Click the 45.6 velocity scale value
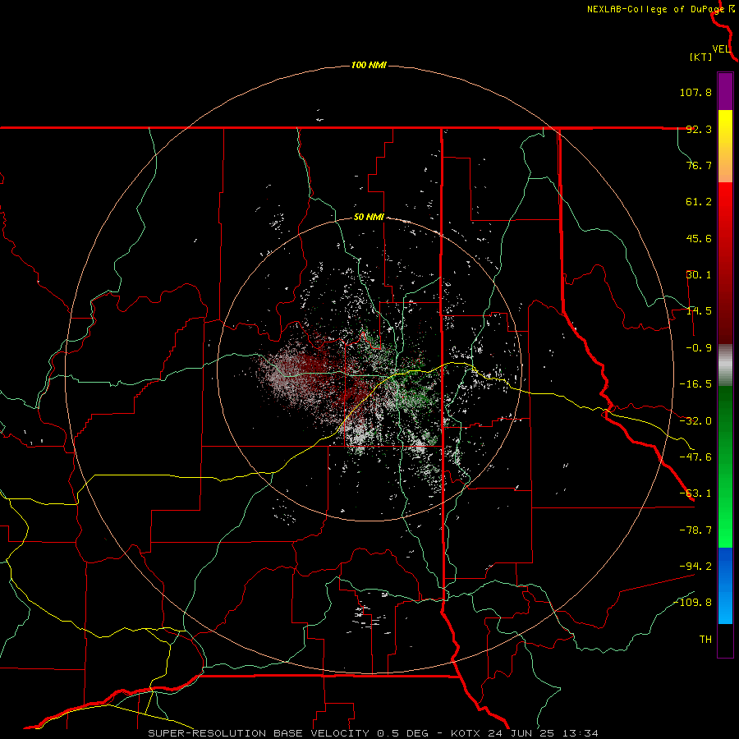Image resolution: width=739 pixels, height=739 pixels. point(699,238)
